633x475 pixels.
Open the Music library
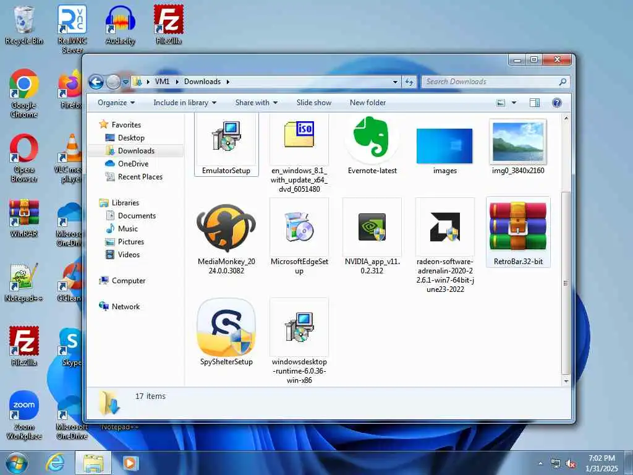click(122, 229)
